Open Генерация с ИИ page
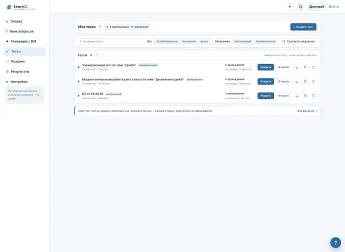345x252 pixels. pyautogui.click(x=25, y=41)
